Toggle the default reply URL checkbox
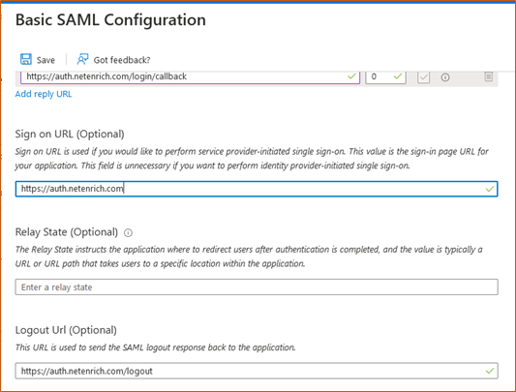516x392 pixels. coord(423,77)
